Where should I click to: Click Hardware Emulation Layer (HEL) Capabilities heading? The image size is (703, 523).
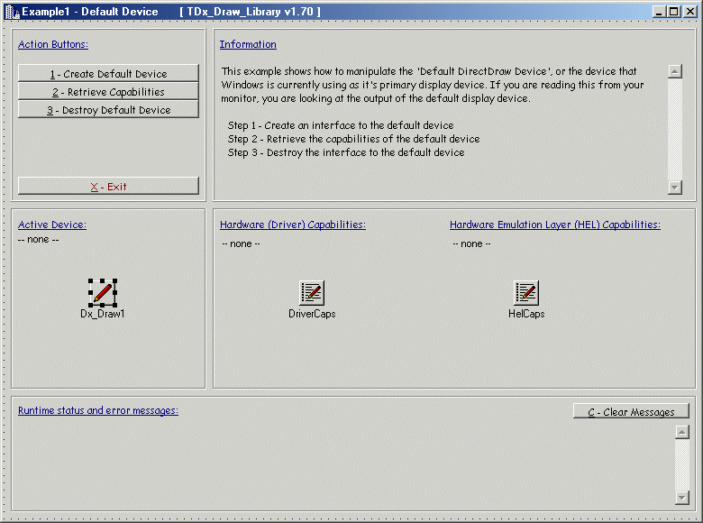coord(554,225)
